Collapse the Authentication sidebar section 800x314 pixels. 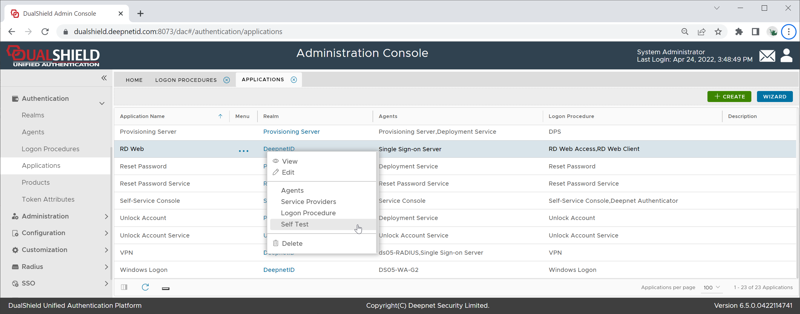pyautogui.click(x=102, y=103)
